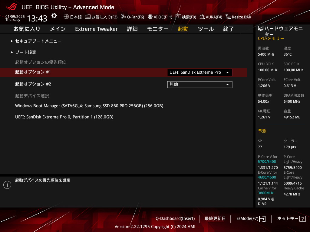Open Q-Dashboard(Insert)
310x232 pixels.
175,218
